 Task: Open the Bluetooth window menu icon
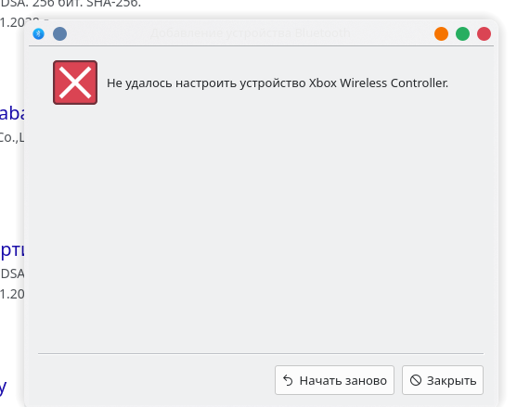[x=39, y=33]
